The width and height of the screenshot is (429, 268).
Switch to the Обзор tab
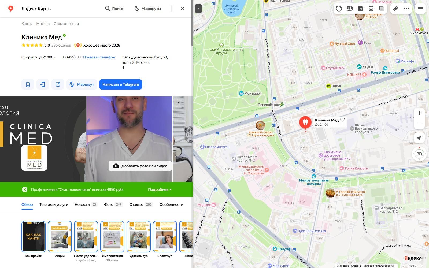point(27,204)
